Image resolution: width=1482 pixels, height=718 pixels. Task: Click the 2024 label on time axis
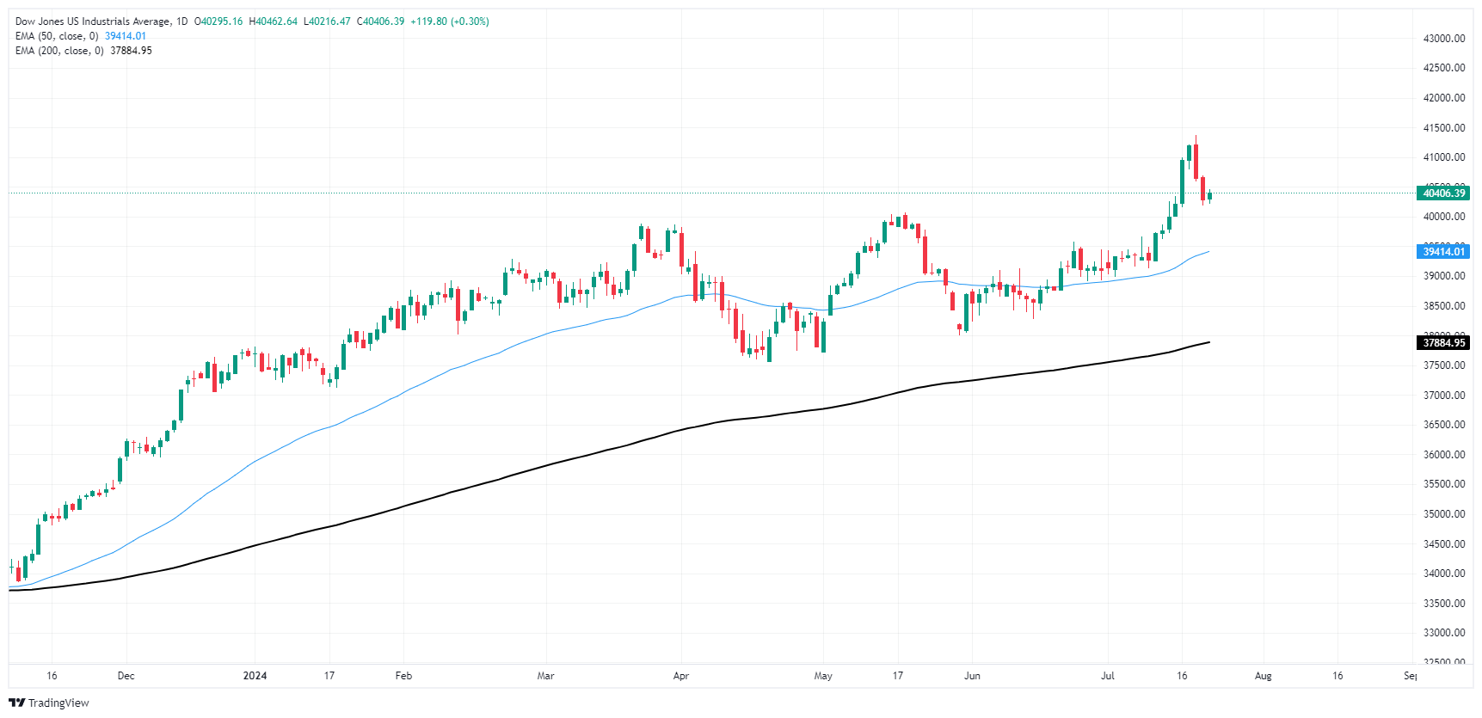255,676
